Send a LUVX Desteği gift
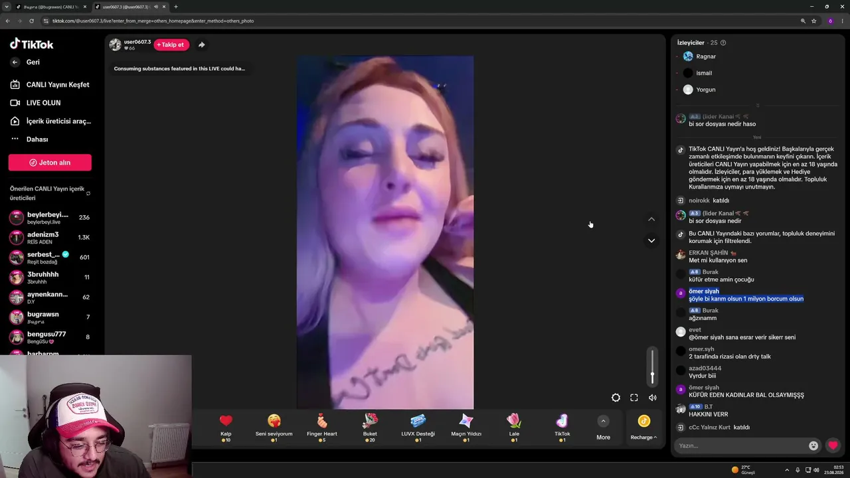Screen dimensions: 850x478 pyautogui.click(x=418, y=427)
